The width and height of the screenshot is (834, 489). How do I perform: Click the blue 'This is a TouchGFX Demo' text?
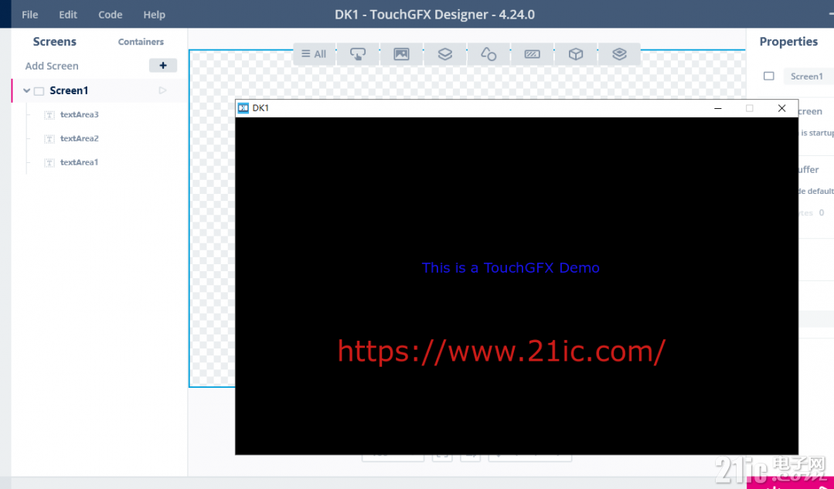(511, 267)
